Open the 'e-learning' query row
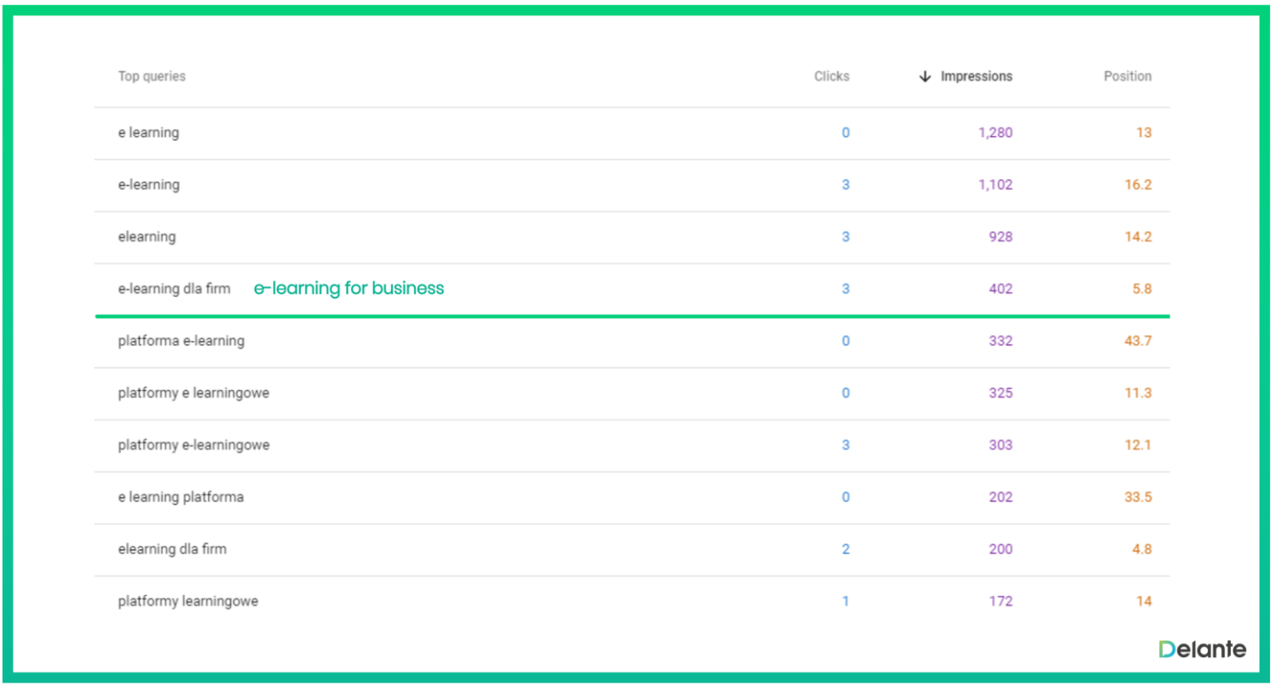Image resolution: width=1275 pixels, height=686 pixels. [149, 184]
